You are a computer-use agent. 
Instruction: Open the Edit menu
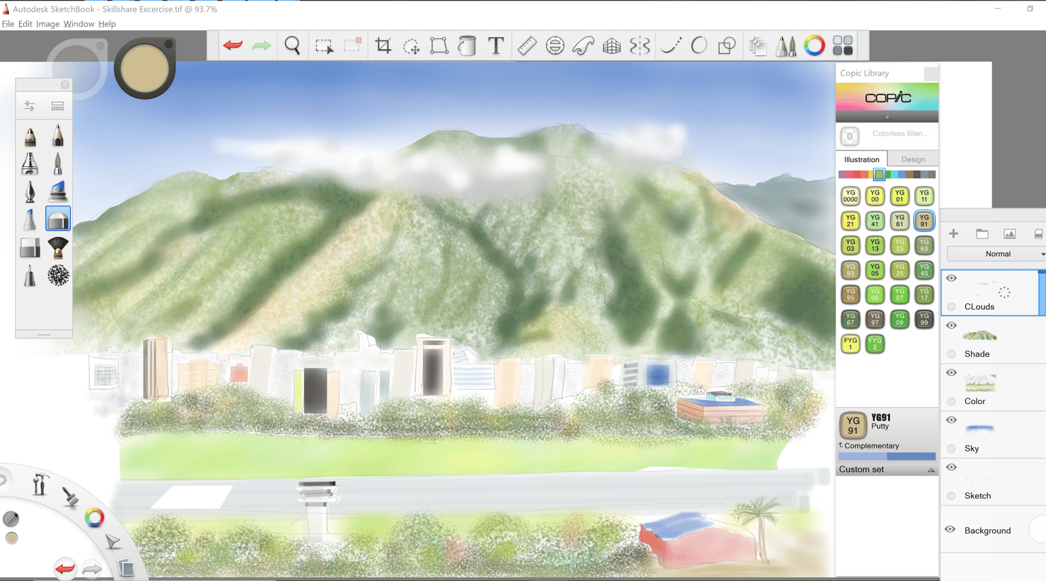[x=25, y=24]
